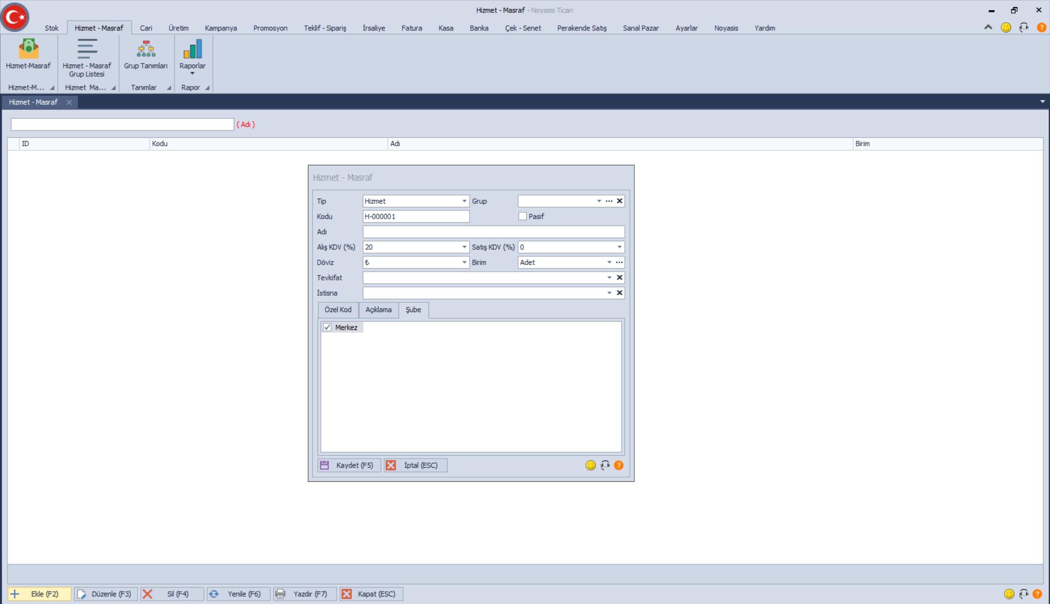The image size is (1050, 604).
Task: Click the Kodu field showing H-000001
Action: point(416,216)
